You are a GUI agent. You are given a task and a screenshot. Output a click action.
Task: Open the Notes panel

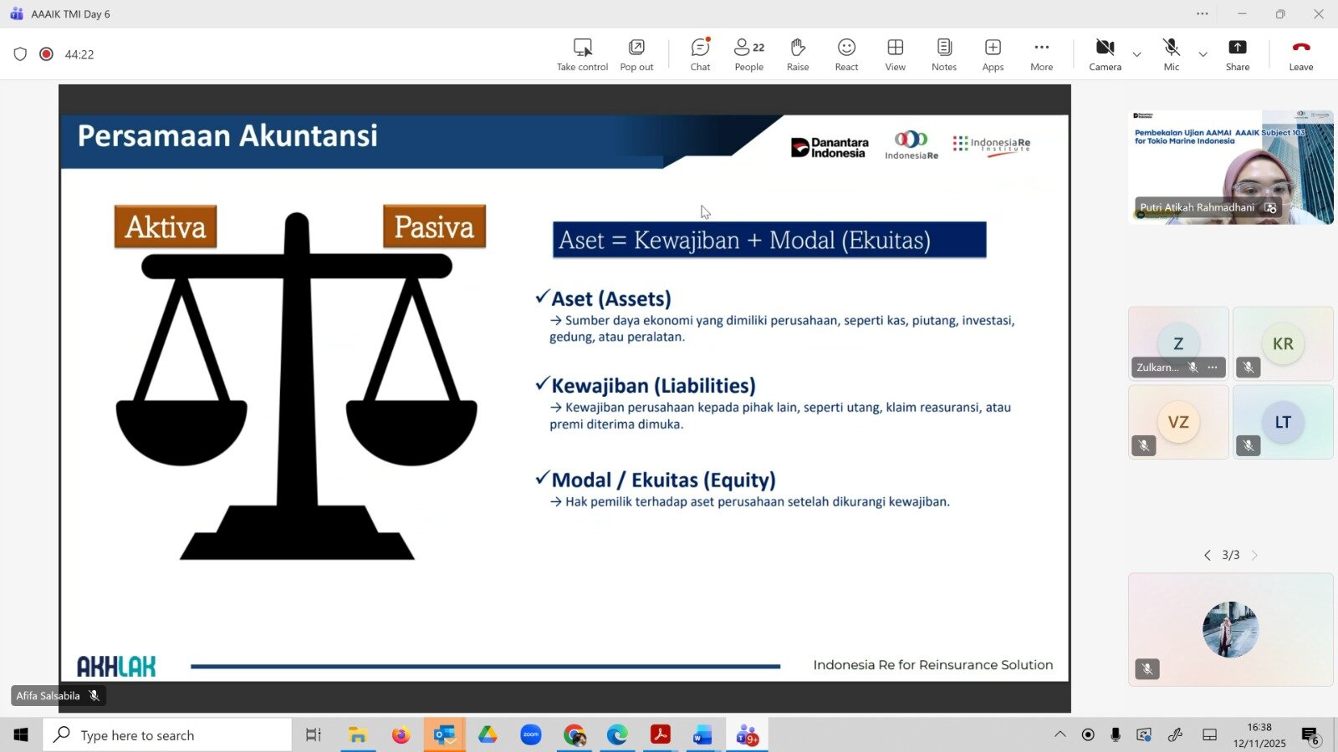[x=943, y=54]
